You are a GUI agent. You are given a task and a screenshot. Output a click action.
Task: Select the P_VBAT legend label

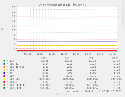click(x=11, y=76)
